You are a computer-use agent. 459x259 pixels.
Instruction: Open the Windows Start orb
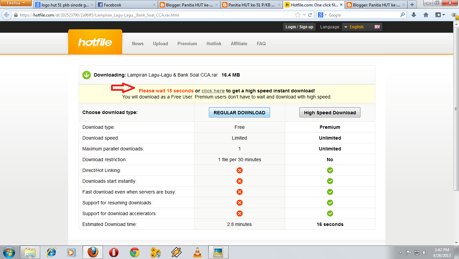9,252
